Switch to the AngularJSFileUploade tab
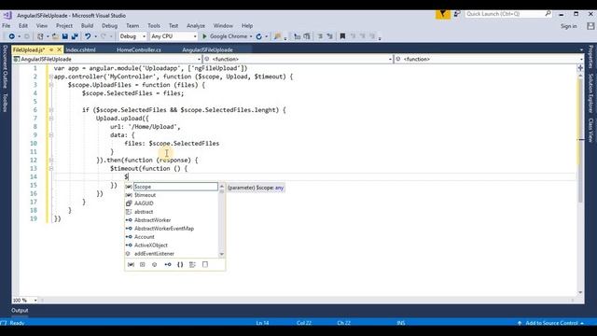The height and width of the screenshot is (336, 597). point(207,49)
